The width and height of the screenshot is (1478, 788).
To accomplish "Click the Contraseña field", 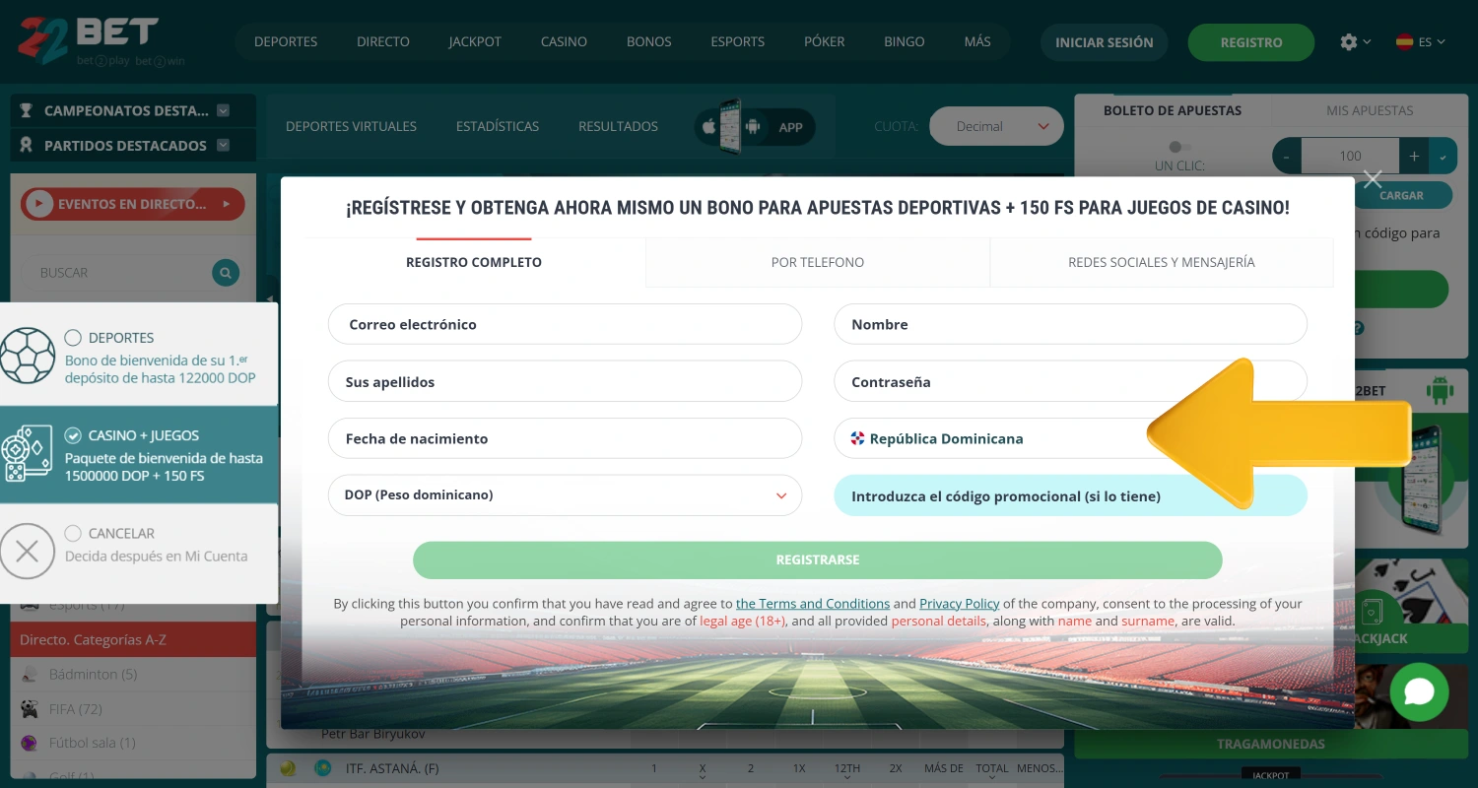I will [1070, 381].
